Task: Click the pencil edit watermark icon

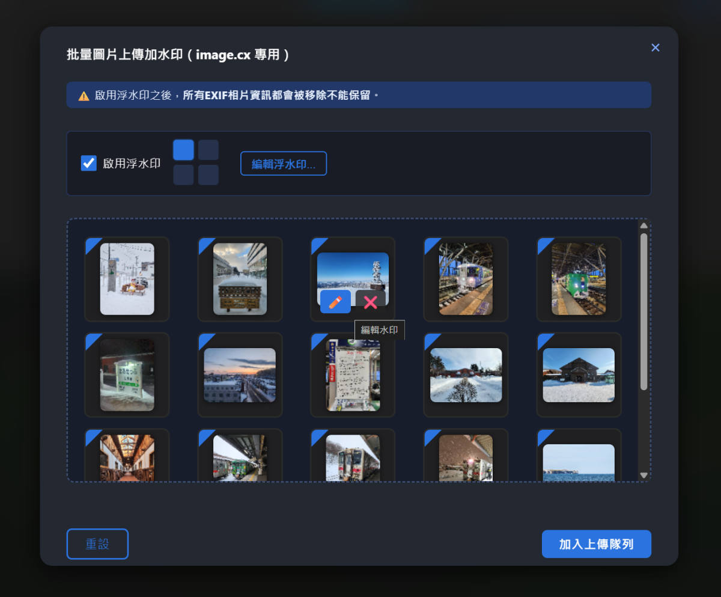Action: pos(335,302)
